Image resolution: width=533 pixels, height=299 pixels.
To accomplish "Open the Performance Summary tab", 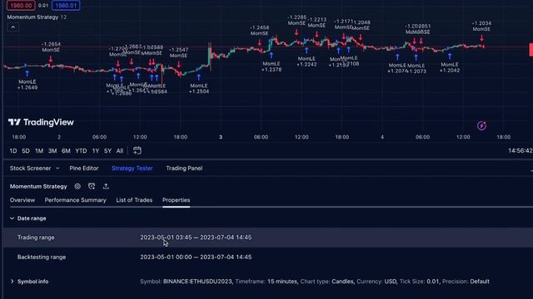I will coord(76,200).
